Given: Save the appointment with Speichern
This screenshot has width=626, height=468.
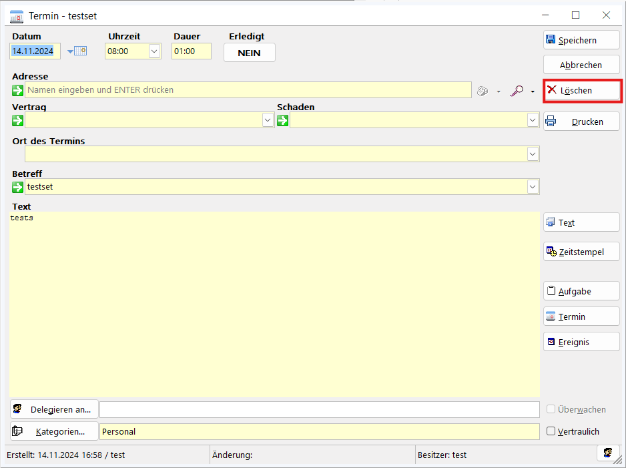Looking at the screenshot, I should coord(581,40).
